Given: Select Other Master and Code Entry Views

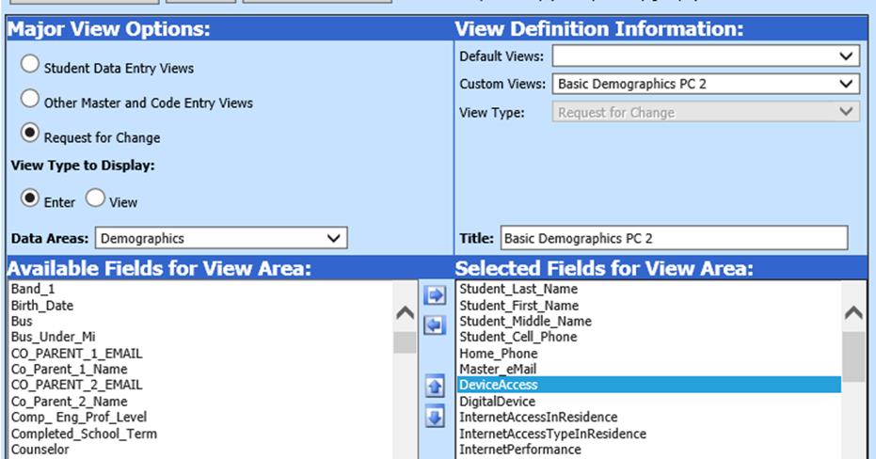Looking at the screenshot, I should click(31, 101).
